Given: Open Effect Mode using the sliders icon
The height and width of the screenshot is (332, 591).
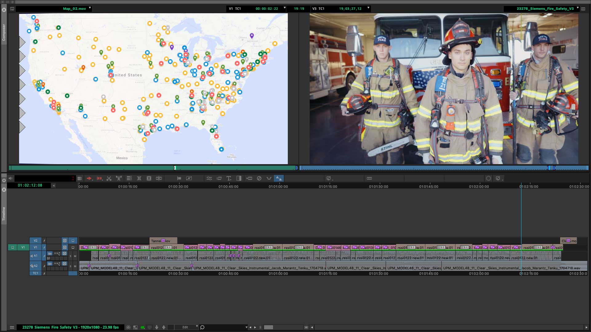Looking at the screenshot, I should coord(209,178).
